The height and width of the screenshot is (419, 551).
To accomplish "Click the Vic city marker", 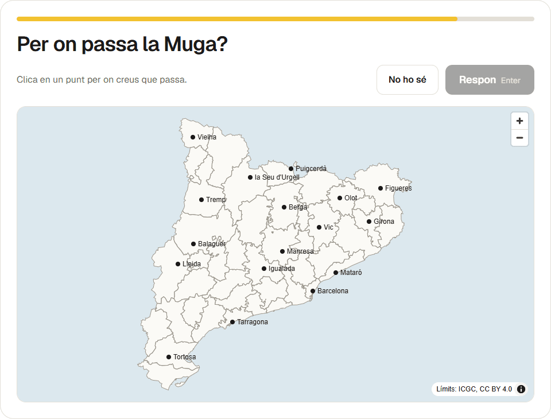I will coord(319,227).
